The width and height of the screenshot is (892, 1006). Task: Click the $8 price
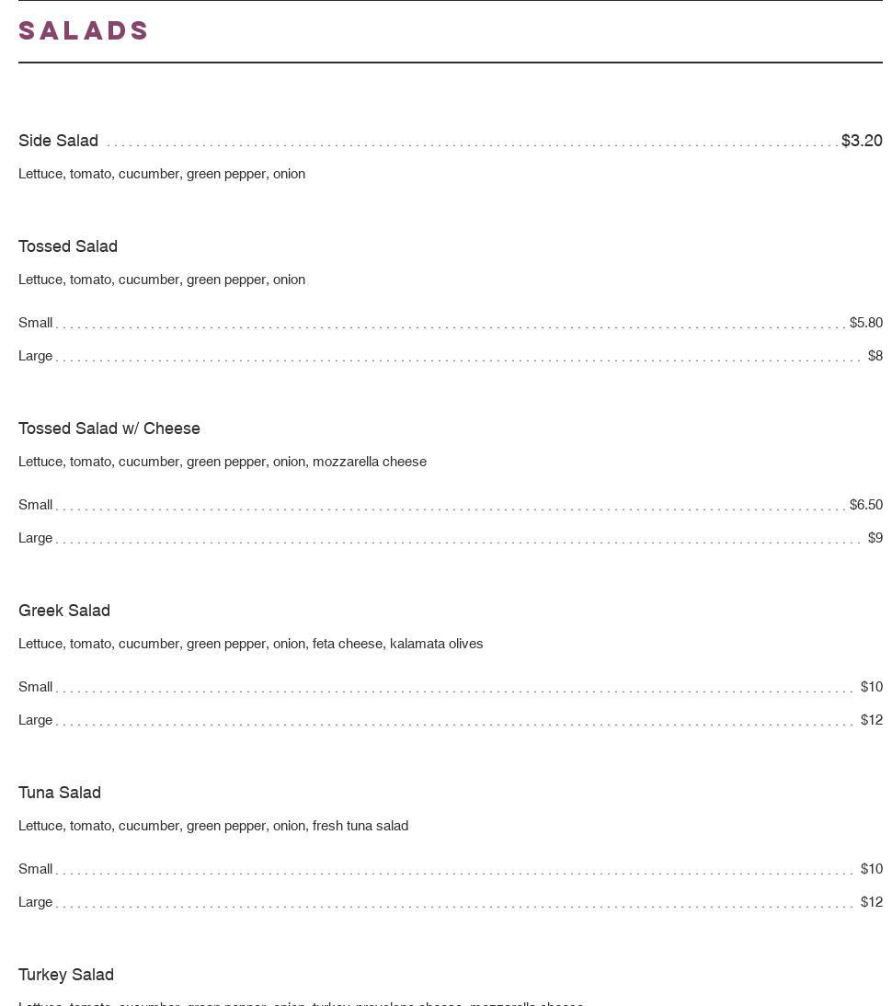875,356
